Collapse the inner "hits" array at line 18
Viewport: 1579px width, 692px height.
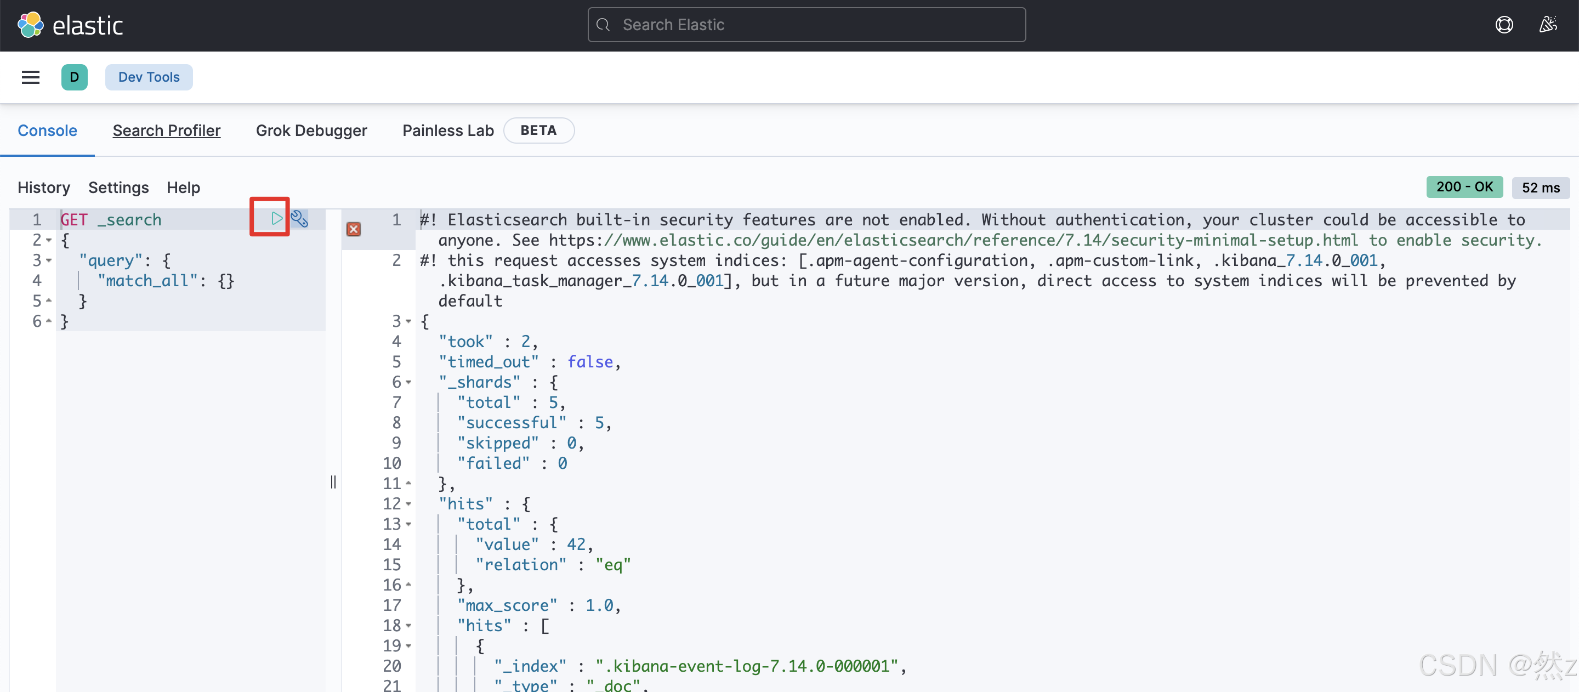[409, 626]
